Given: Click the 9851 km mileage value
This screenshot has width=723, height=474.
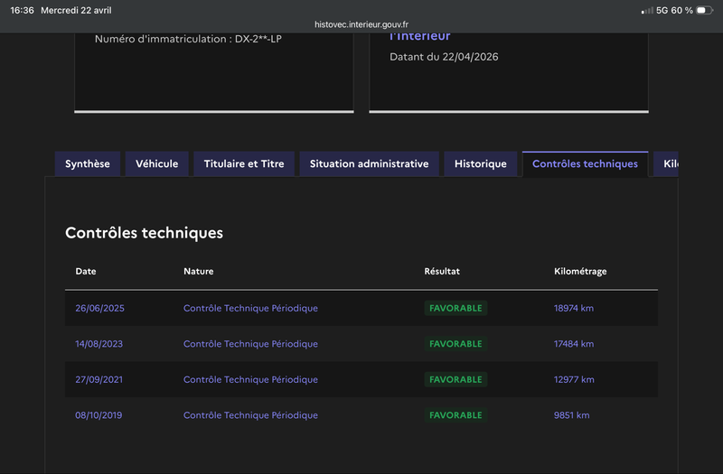Looking at the screenshot, I should pyautogui.click(x=571, y=415).
